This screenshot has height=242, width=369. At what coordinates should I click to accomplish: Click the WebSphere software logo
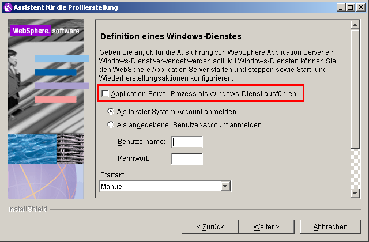click(x=46, y=31)
